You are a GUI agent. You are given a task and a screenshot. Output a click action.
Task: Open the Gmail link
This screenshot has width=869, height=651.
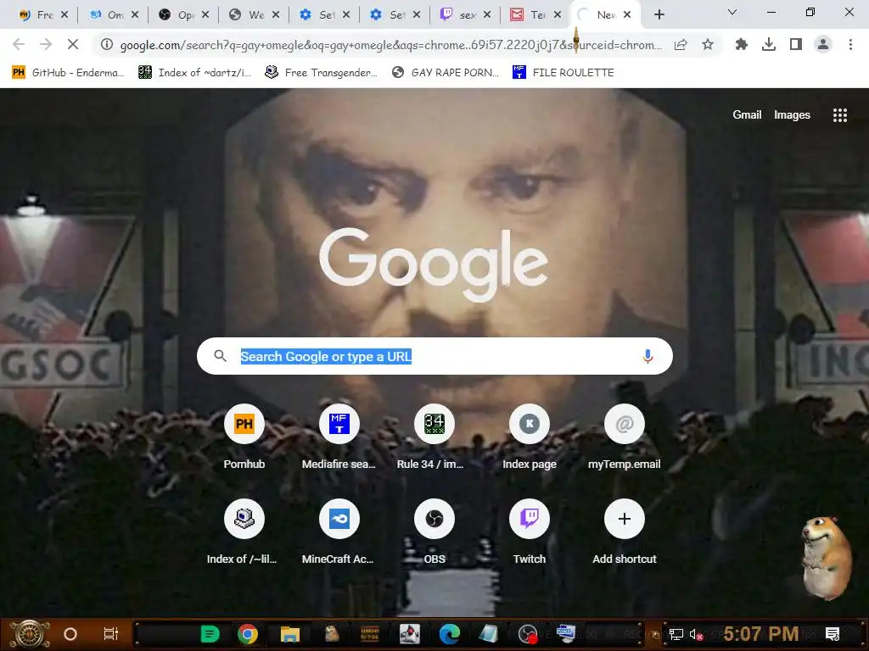pyautogui.click(x=747, y=114)
